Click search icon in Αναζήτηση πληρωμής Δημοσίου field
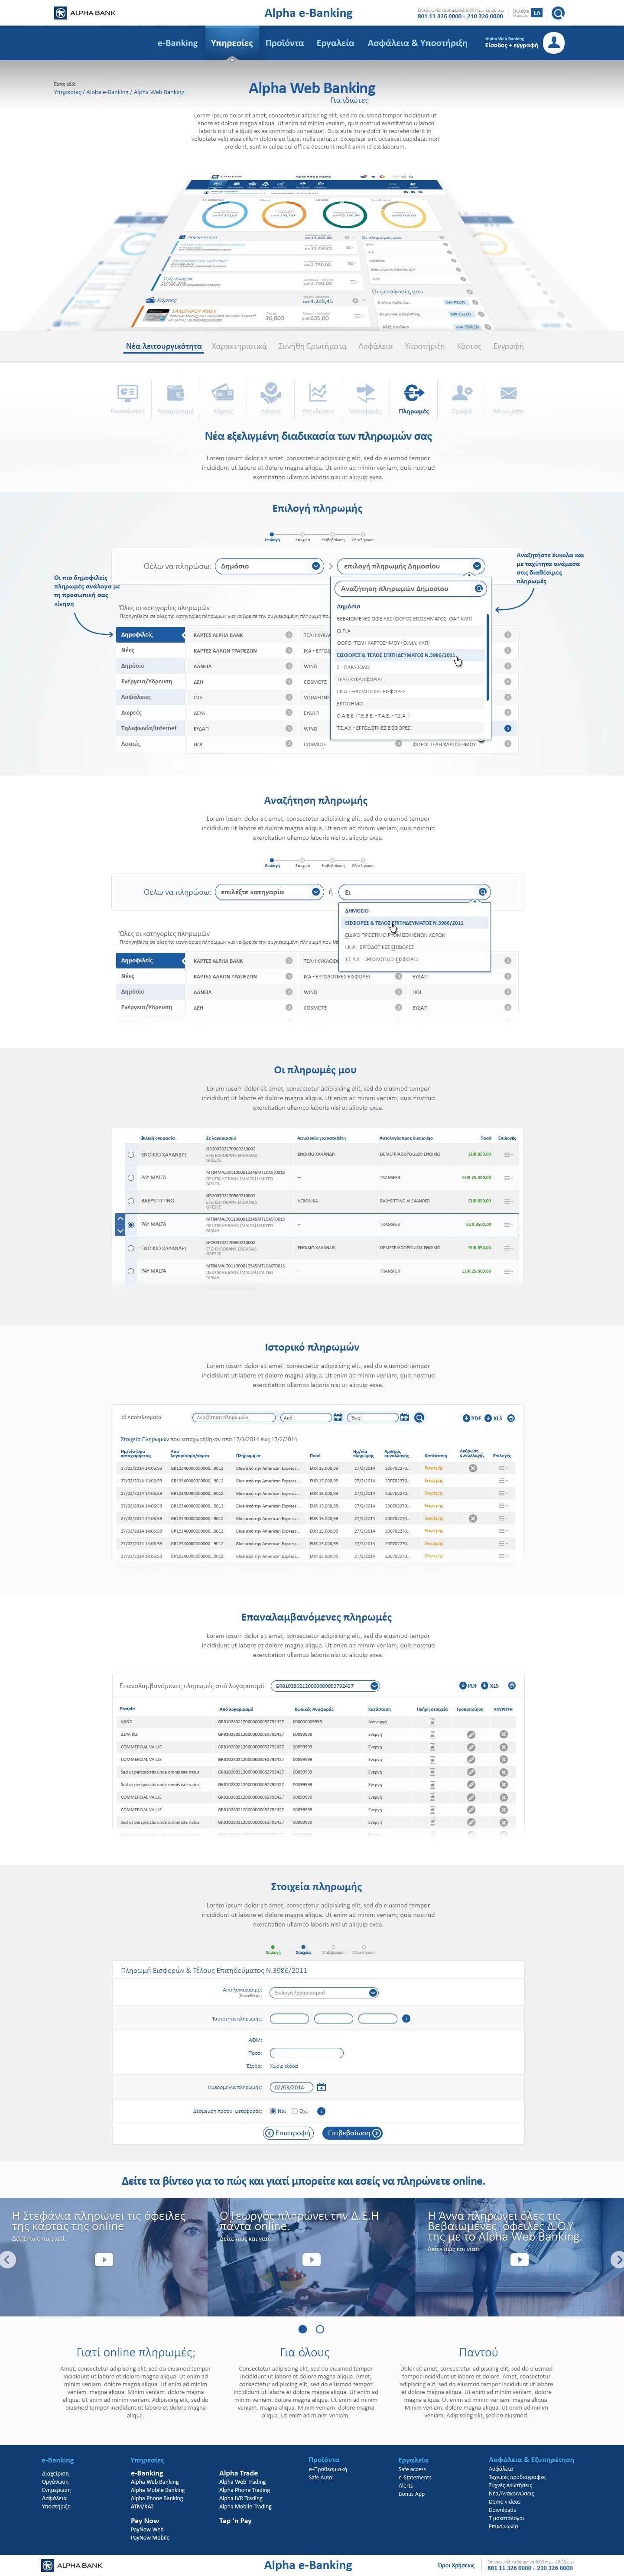 pyautogui.click(x=478, y=589)
